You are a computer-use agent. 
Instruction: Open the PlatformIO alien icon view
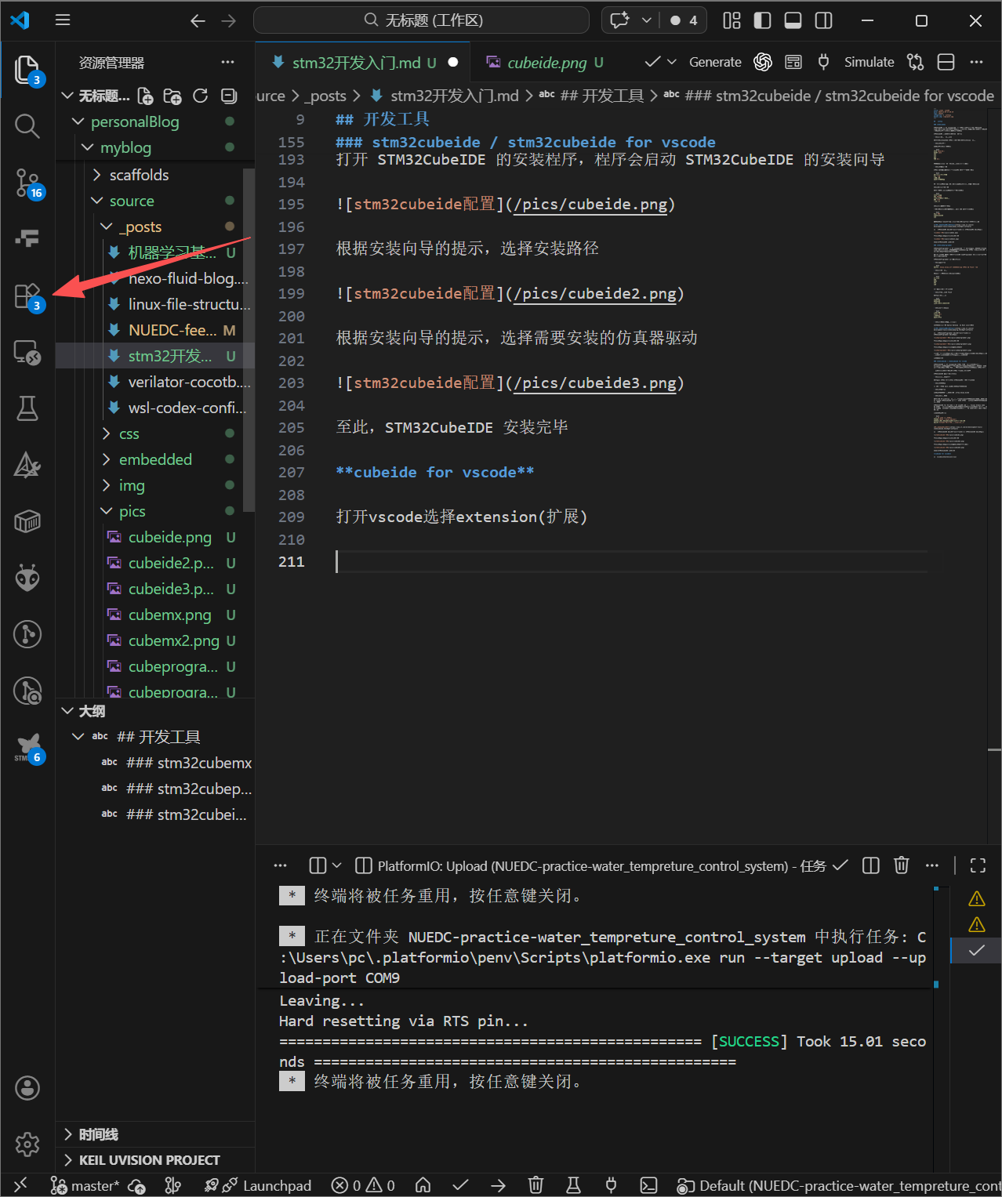click(x=27, y=578)
